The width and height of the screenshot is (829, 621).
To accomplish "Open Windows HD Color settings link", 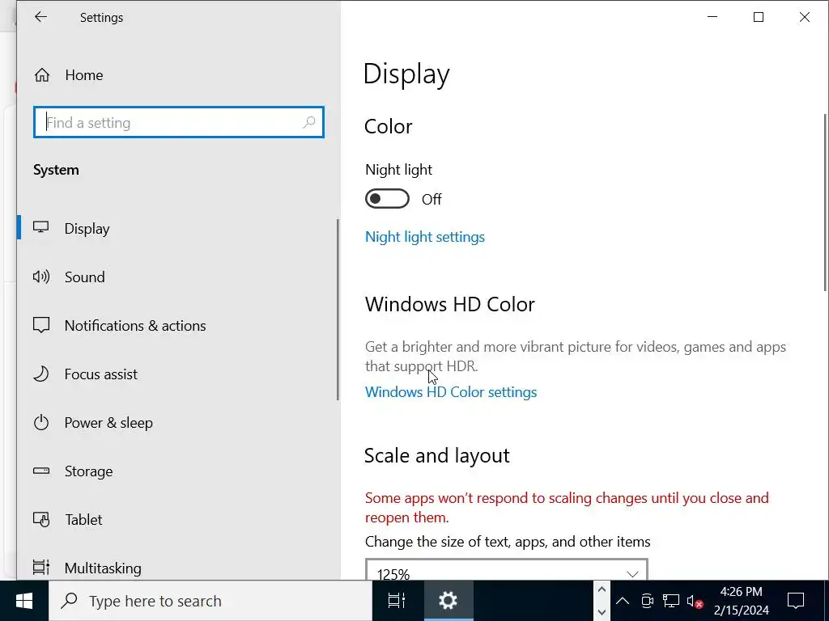I will tap(450, 392).
